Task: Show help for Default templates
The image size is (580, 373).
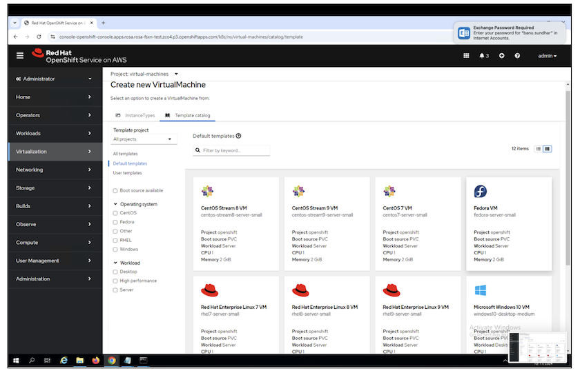Action: click(x=239, y=136)
